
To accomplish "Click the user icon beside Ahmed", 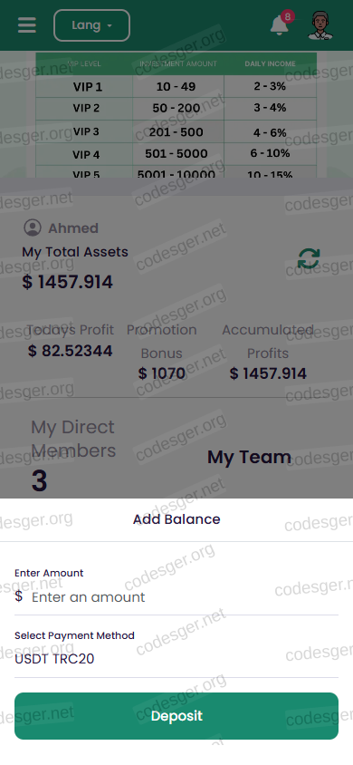I will [x=33, y=228].
